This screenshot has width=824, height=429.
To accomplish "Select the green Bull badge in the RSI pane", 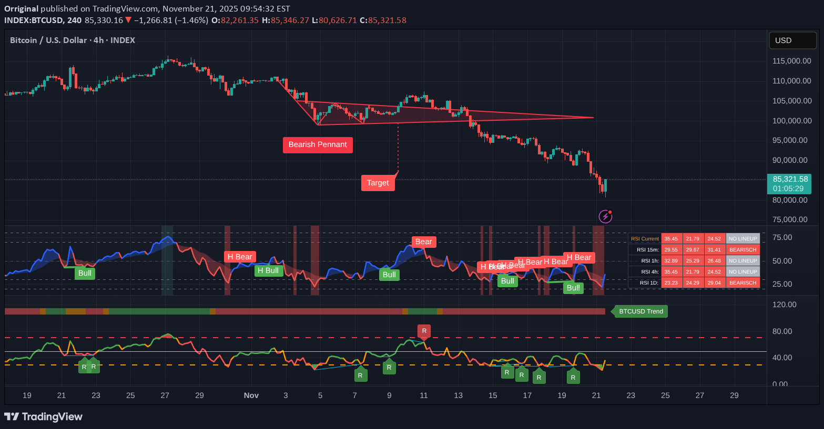I will 84,273.
